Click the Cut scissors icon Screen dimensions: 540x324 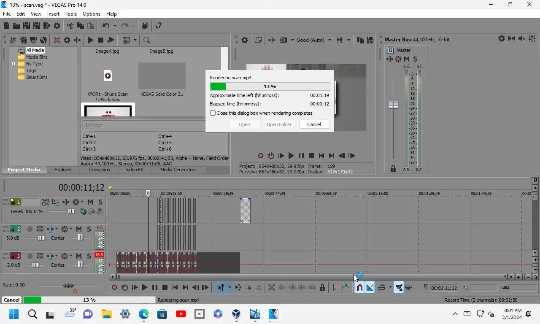coord(70,26)
